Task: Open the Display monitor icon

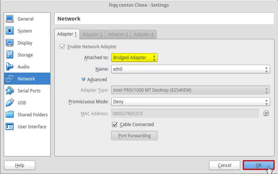Action: point(10,43)
